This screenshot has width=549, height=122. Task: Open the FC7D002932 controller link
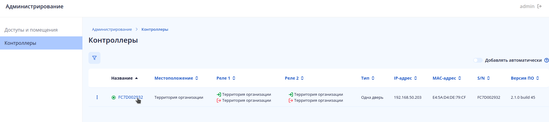tap(130, 97)
